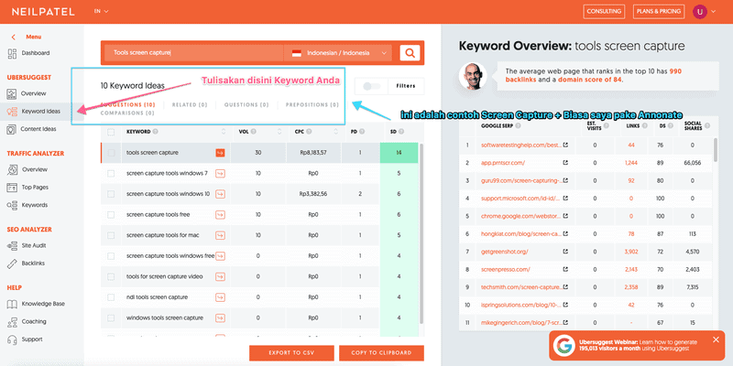Click arrow icon for 'screen capture tools for mac'

[x=220, y=235]
